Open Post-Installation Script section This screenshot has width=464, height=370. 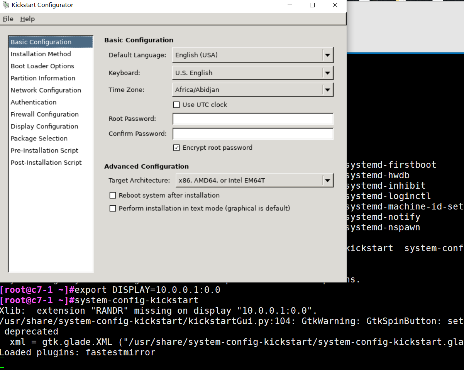(51, 162)
